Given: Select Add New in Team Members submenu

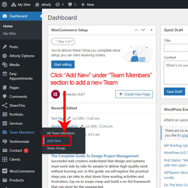Looking at the screenshot, I should (54, 141).
